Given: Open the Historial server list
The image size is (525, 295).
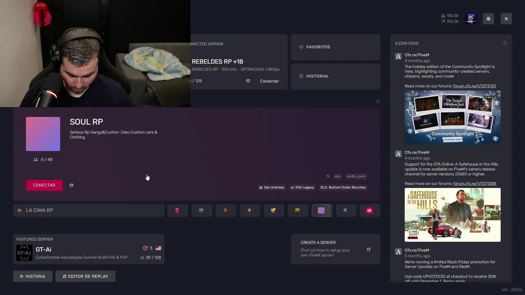Looking at the screenshot, I should pyautogui.click(x=336, y=76).
